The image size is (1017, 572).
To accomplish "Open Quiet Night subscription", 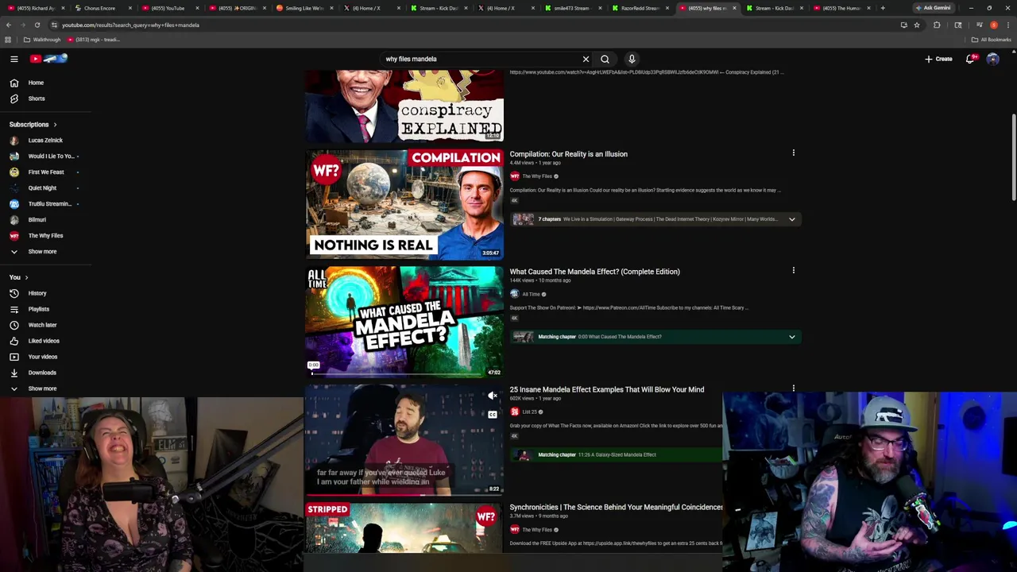I will tap(42, 188).
